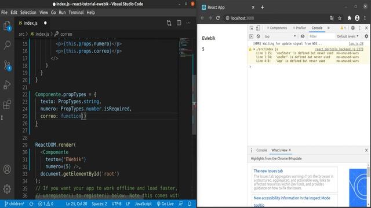Open the Accounts menu icon
Screen dimensions: 371x208
7,169
